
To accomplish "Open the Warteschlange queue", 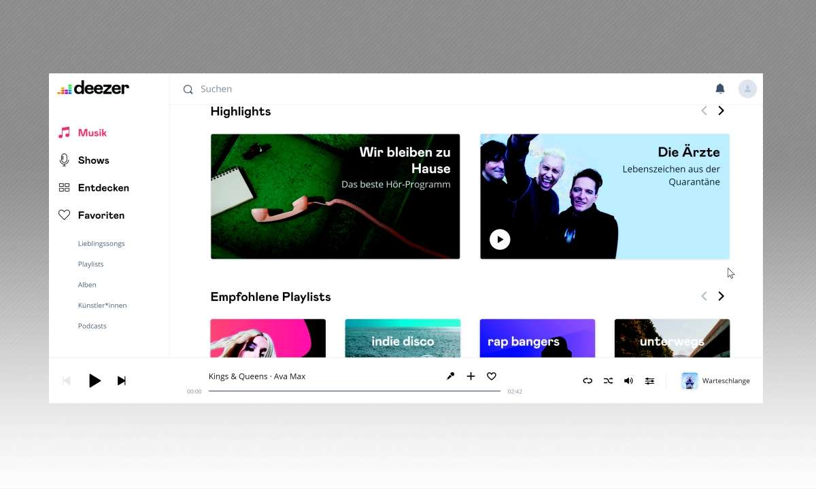I will point(726,381).
